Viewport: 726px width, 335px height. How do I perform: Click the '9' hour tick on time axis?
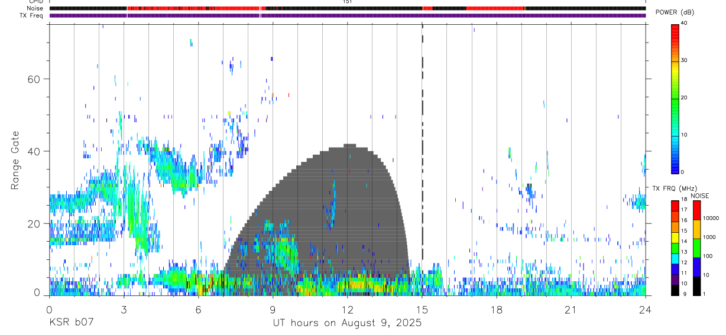point(273,309)
